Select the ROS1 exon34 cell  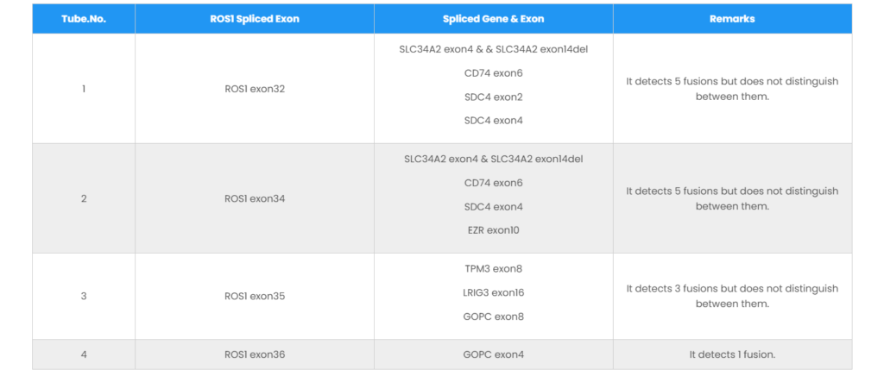(255, 198)
